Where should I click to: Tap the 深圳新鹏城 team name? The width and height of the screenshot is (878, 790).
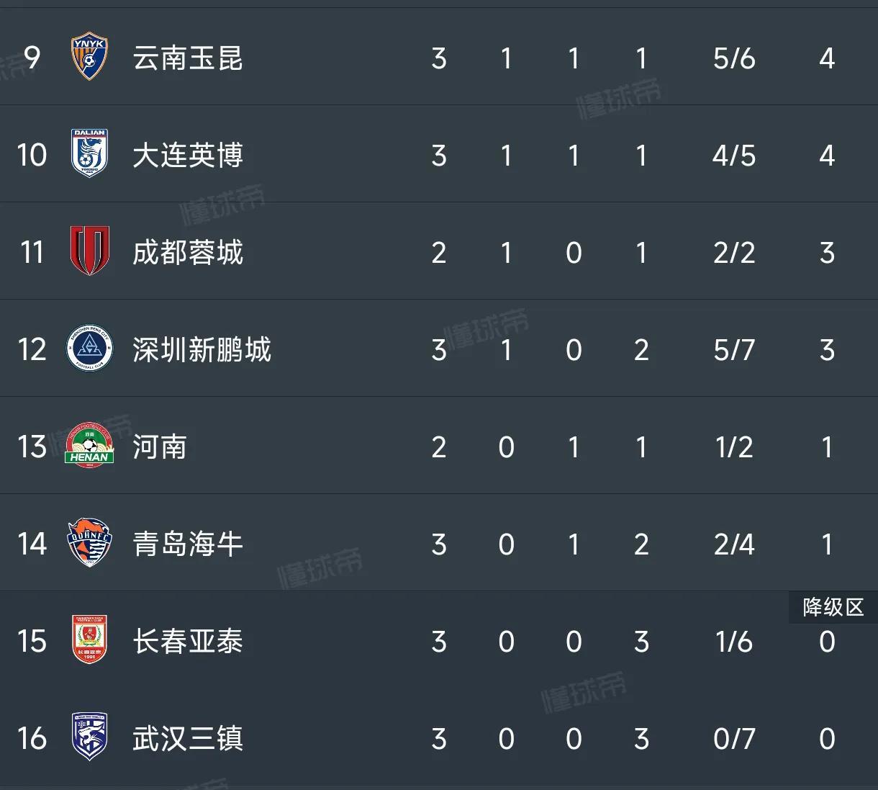point(202,350)
